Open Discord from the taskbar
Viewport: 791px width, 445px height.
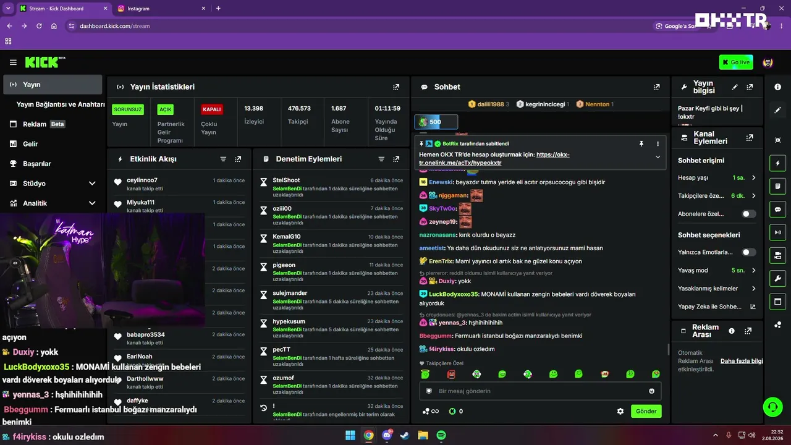(x=387, y=435)
